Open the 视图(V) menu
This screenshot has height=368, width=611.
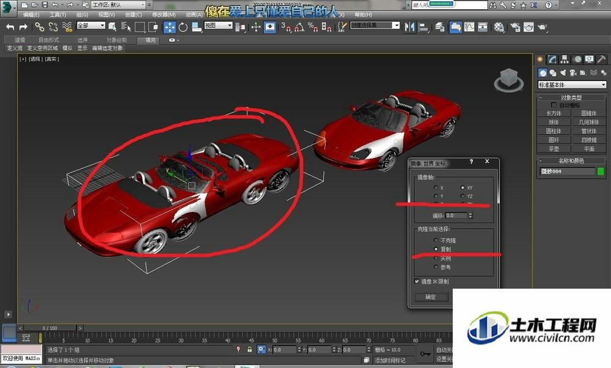[x=106, y=15]
